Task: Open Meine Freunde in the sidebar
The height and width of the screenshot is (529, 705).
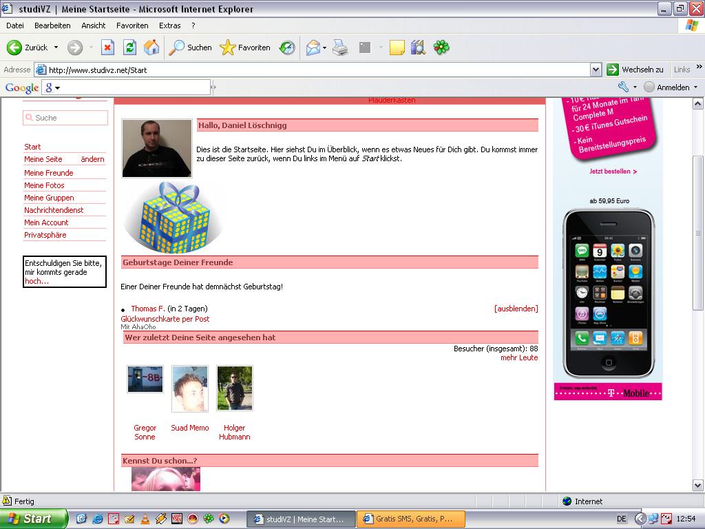Action: (x=49, y=173)
